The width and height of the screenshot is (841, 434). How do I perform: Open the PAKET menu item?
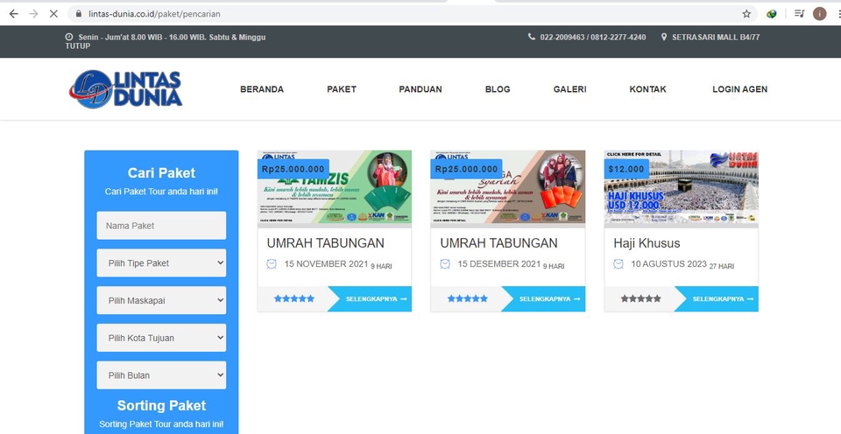[342, 89]
